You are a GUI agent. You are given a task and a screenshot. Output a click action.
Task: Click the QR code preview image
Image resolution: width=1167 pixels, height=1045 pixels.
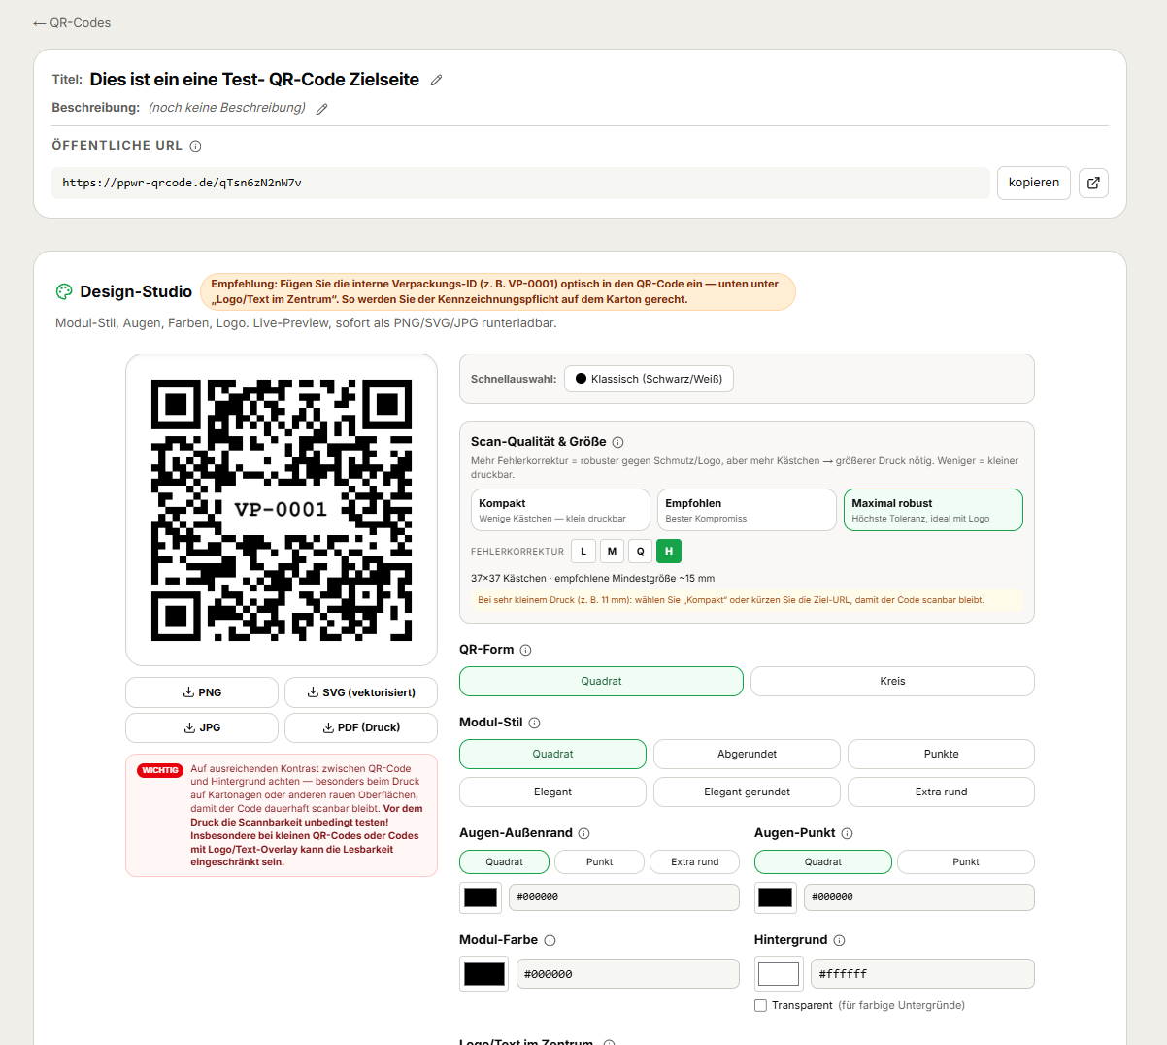(282, 510)
